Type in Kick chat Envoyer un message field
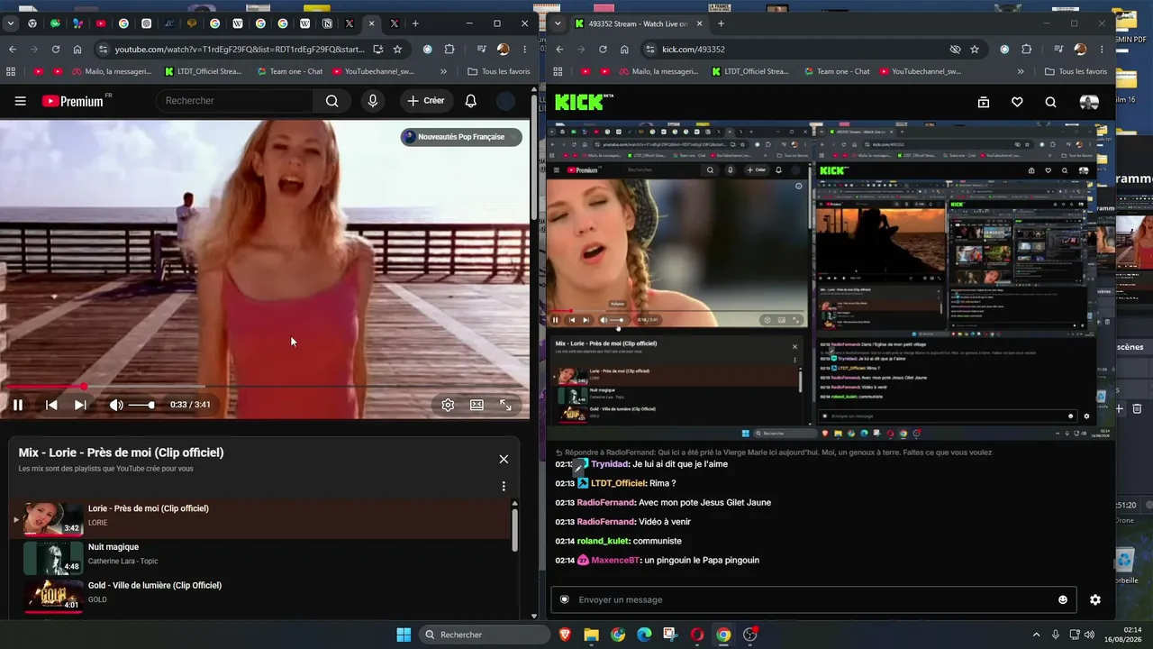1153x649 pixels. (x=813, y=599)
